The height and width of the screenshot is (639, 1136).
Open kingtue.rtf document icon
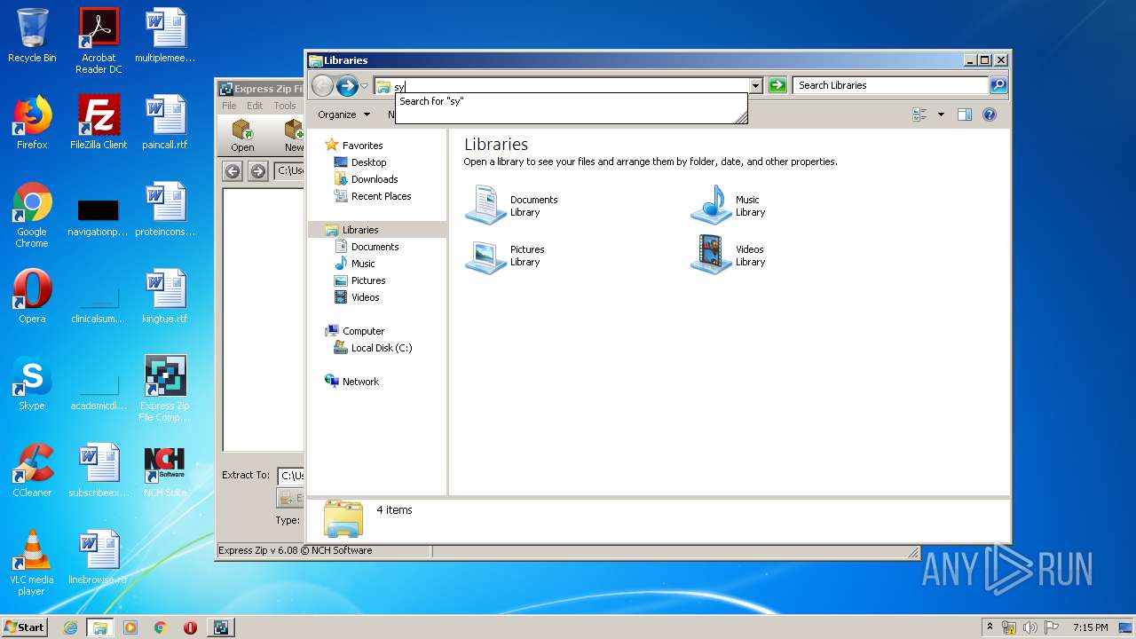(165, 296)
